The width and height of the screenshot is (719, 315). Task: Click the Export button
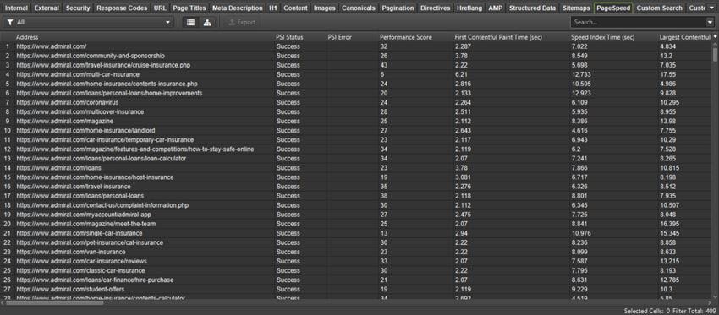[x=242, y=22]
